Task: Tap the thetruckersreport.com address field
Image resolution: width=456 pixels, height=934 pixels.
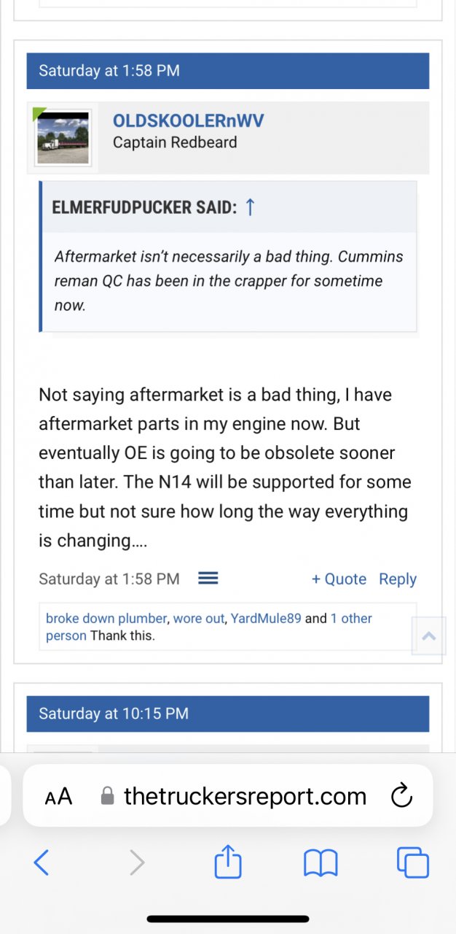Action: (x=244, y=796)
